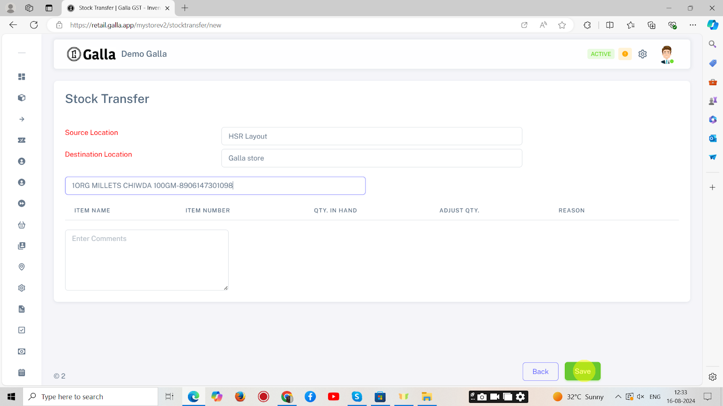Open the user avatar profile menu
The width and height of the screenshot is (723, 406).
[667, 55]
